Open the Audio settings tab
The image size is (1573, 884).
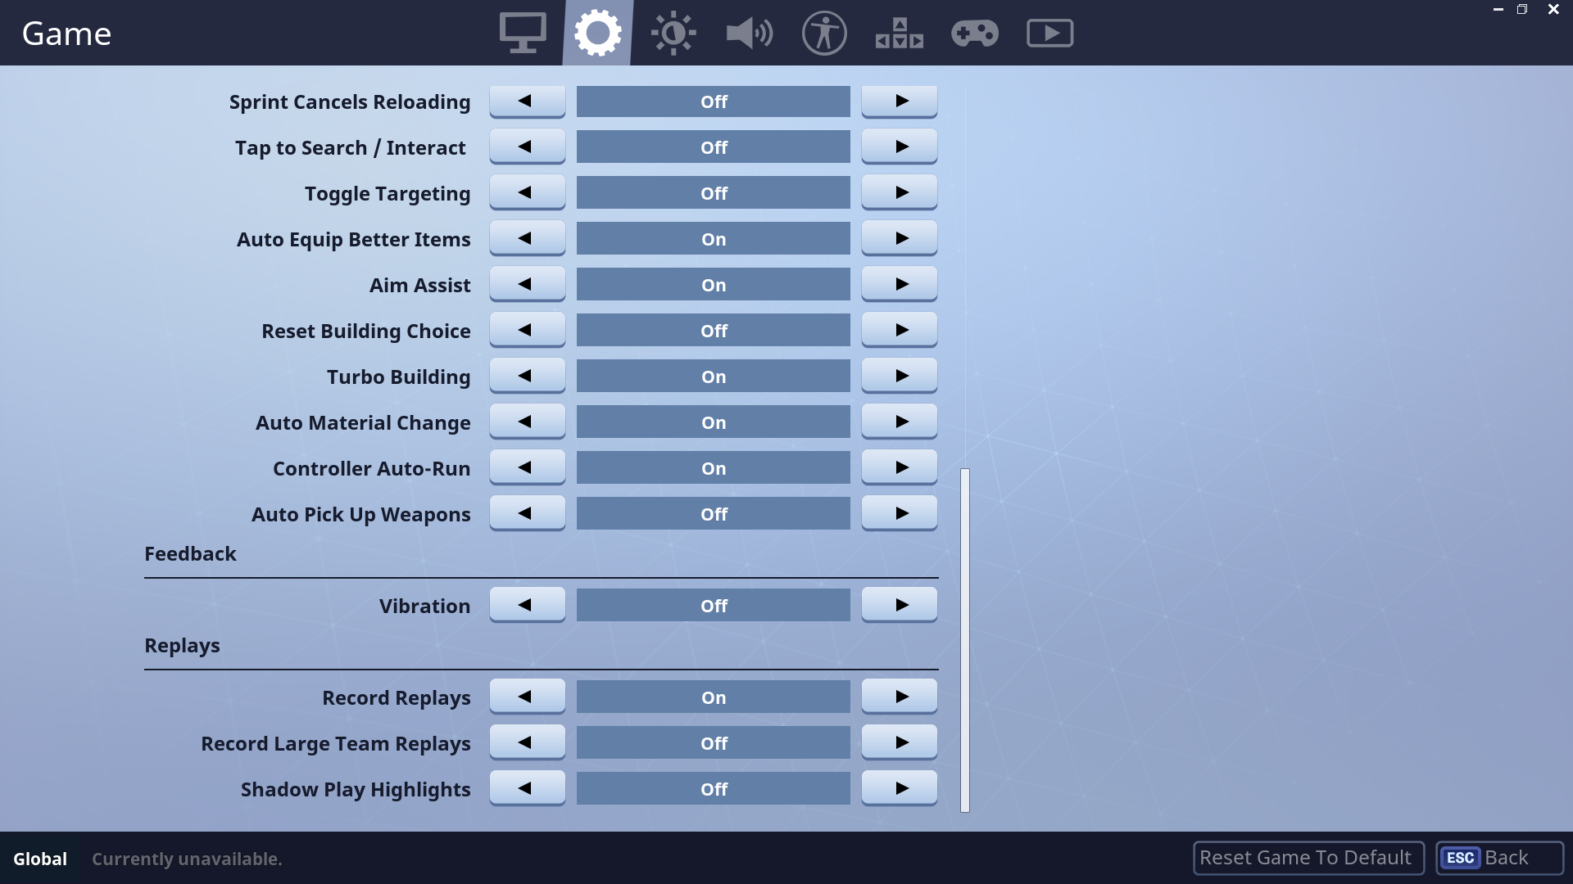click(x=749, y=33)
